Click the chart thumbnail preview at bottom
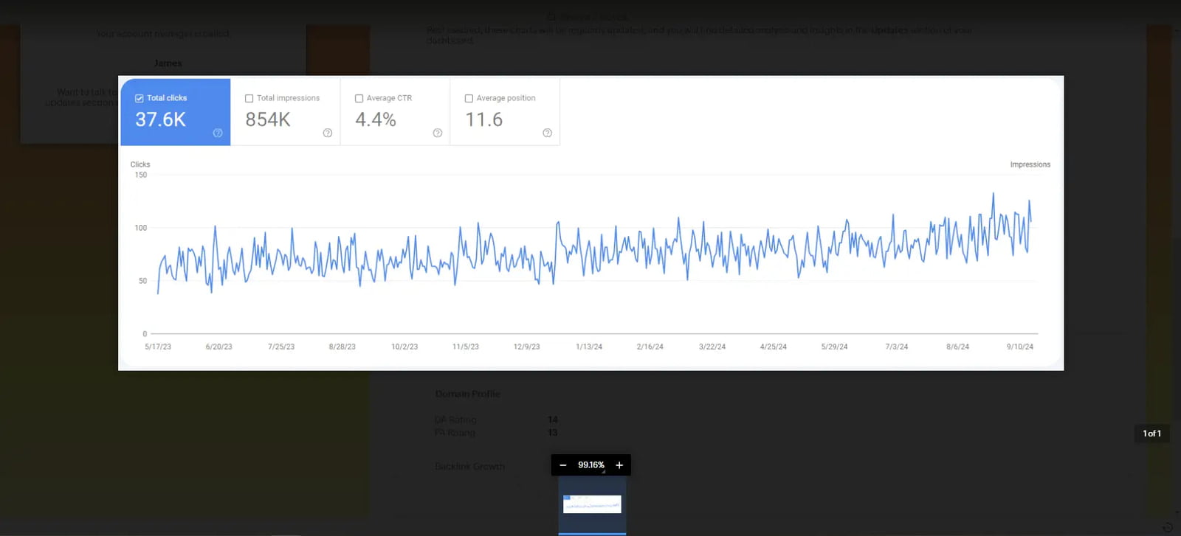The image size is (1181, 536). [592, 504]
